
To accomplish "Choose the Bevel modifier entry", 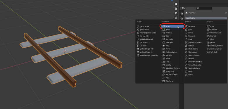I will 172,30.
